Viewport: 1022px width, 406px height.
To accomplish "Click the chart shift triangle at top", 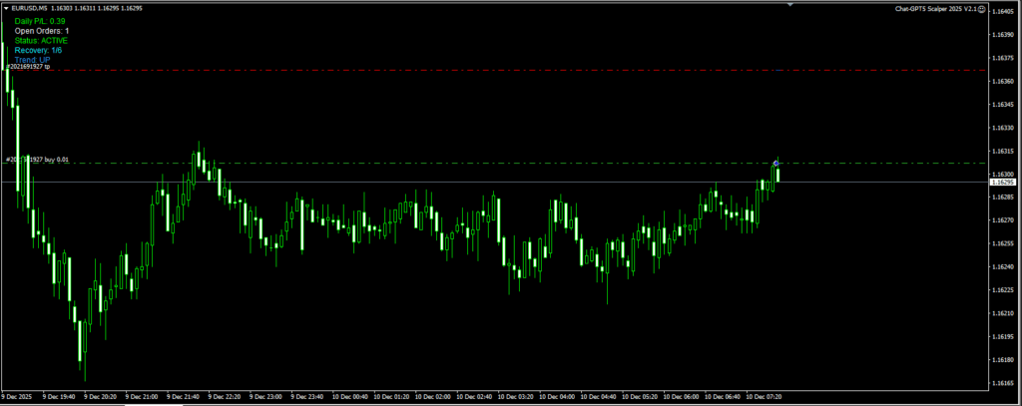I will pyautogui.click(x=792, y=4).
